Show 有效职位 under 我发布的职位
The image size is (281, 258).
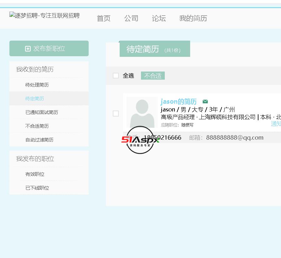[35, 174]
